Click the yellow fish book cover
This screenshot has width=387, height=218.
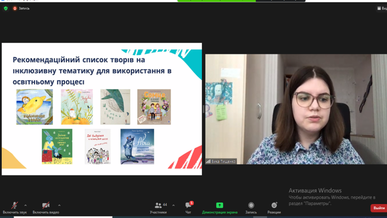[x=35, y=107]
